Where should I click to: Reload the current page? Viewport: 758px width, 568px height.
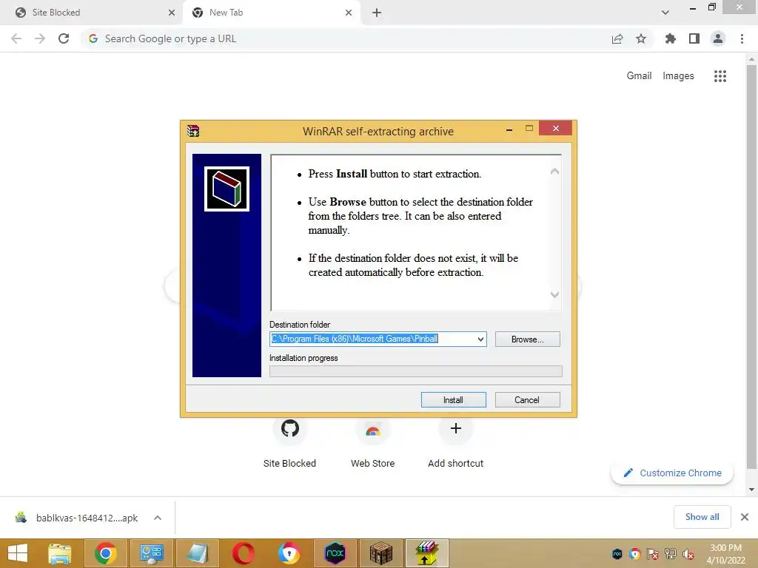[64, 38]
